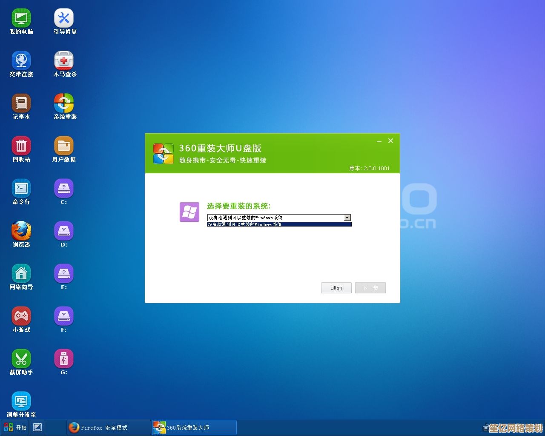This screenshot has width=545, height=436.
Task: Click the 360 logo in the dialog header
Action: tap(163, 154)
